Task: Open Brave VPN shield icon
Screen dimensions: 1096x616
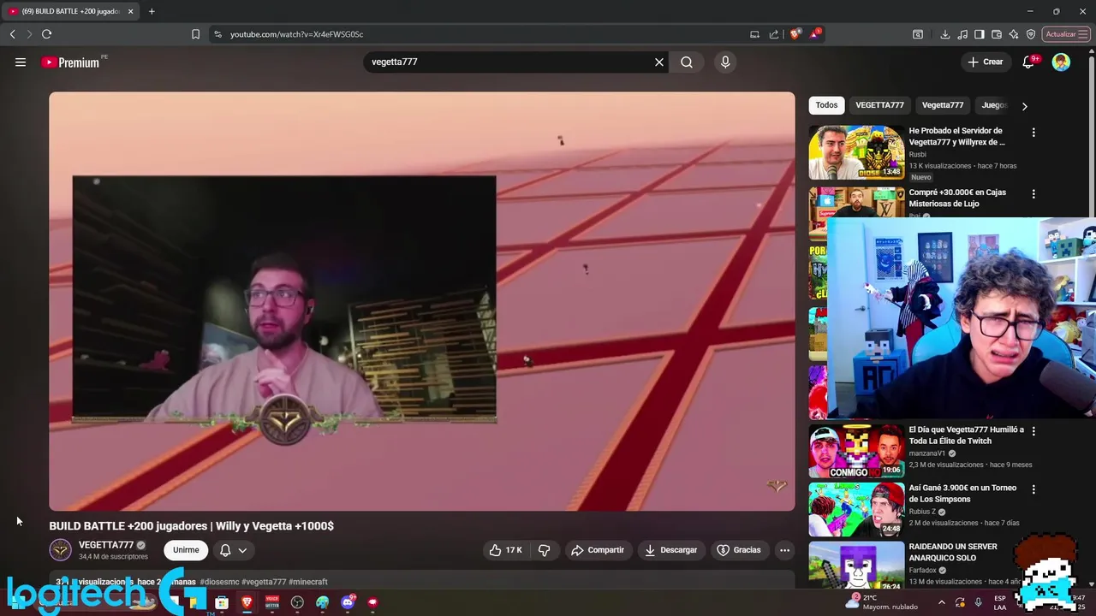Action: pos(1031,34)
